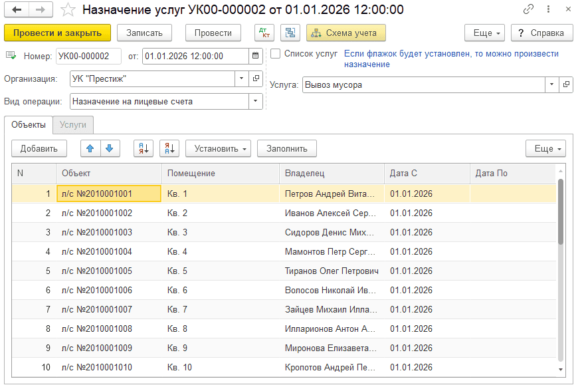Move selected row up arrow
Image resolution: width=580 pixels, height=389 pixels.
(90, 148)
